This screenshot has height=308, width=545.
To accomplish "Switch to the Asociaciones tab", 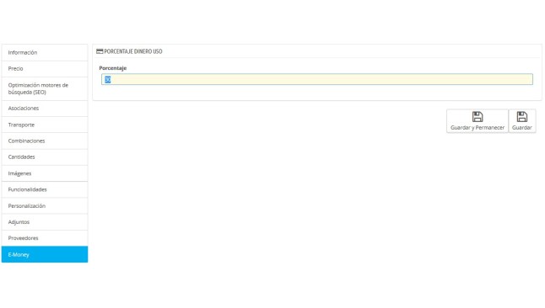I will click(45, 109).
